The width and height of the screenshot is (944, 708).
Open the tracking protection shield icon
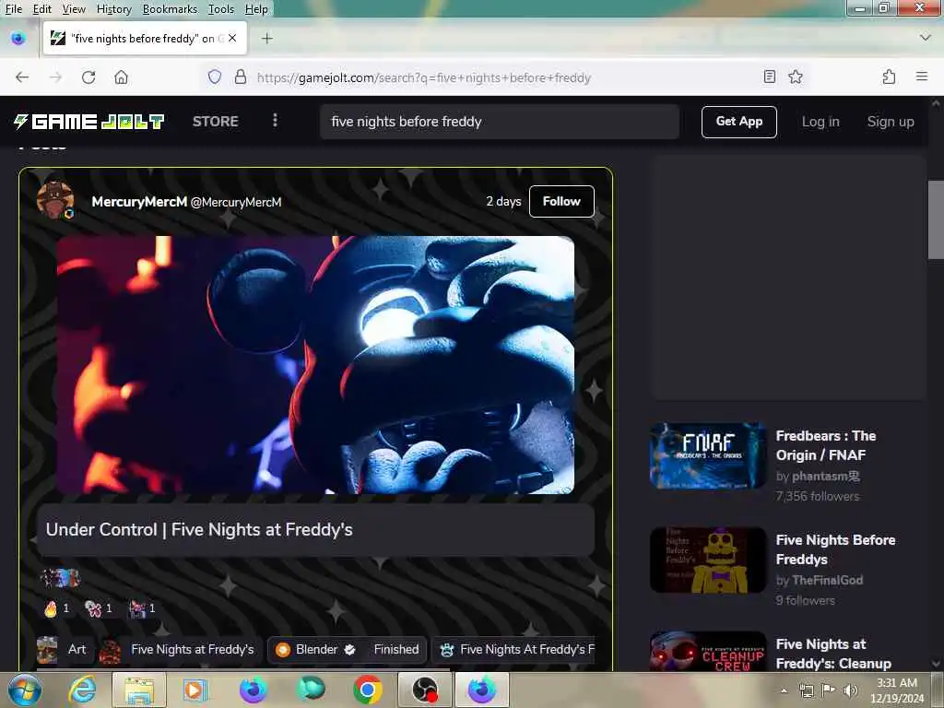tap(215, 77)
